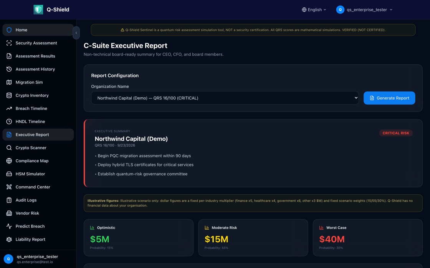Click the Illustrative figures disclaimer notice
430x268 pixels.
[x=253, y=203]
